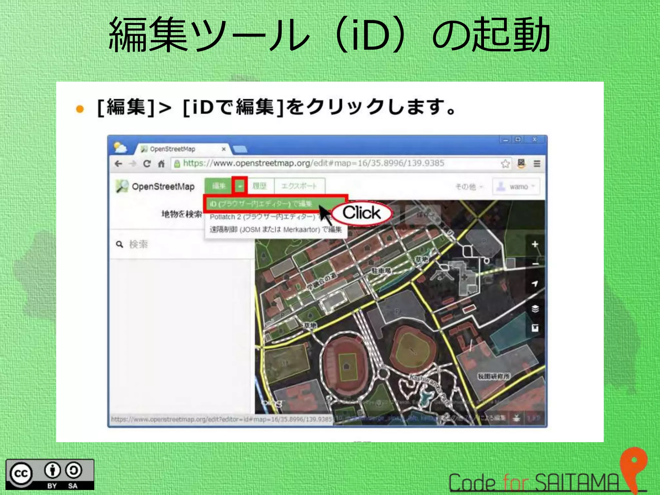The width and height of the screenshot is (660, 495).
Task: Click the OpenStreetMap logo
Action: tap(155, 186)
